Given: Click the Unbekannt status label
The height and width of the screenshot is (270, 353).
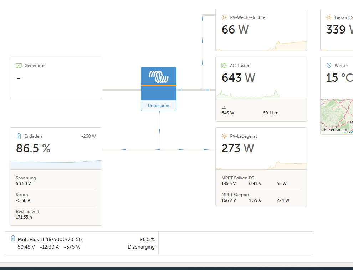Looking at the screenshot, I should coord(159,105).
